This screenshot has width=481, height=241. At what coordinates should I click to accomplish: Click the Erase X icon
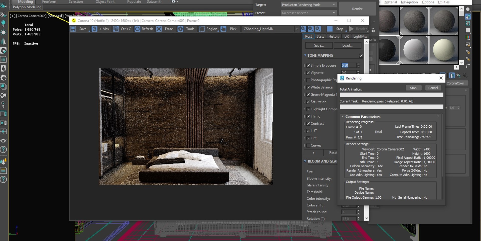(x=159, y=29)
